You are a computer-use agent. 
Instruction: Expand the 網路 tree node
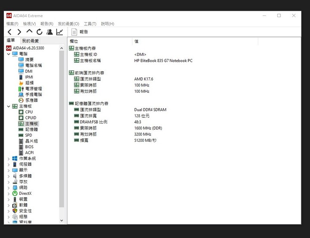9,188
